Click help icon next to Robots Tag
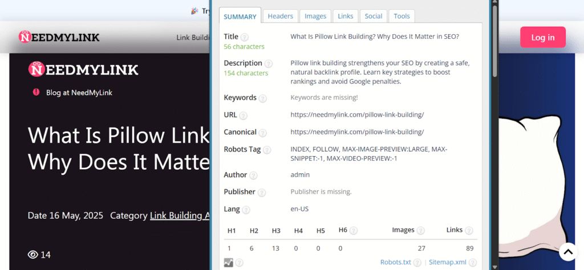 point(267,150)
